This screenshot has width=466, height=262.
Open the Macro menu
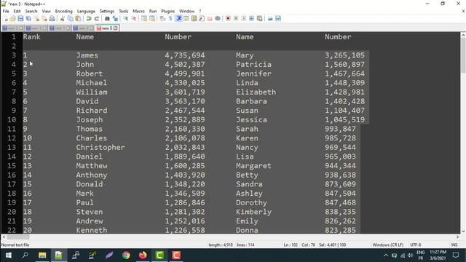138,11
